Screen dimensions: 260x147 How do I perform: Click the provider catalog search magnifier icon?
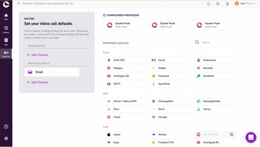(197, 42)
